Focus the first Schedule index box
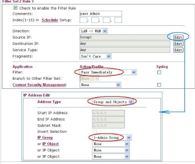The image size is (195, 164). coord(83,20)
